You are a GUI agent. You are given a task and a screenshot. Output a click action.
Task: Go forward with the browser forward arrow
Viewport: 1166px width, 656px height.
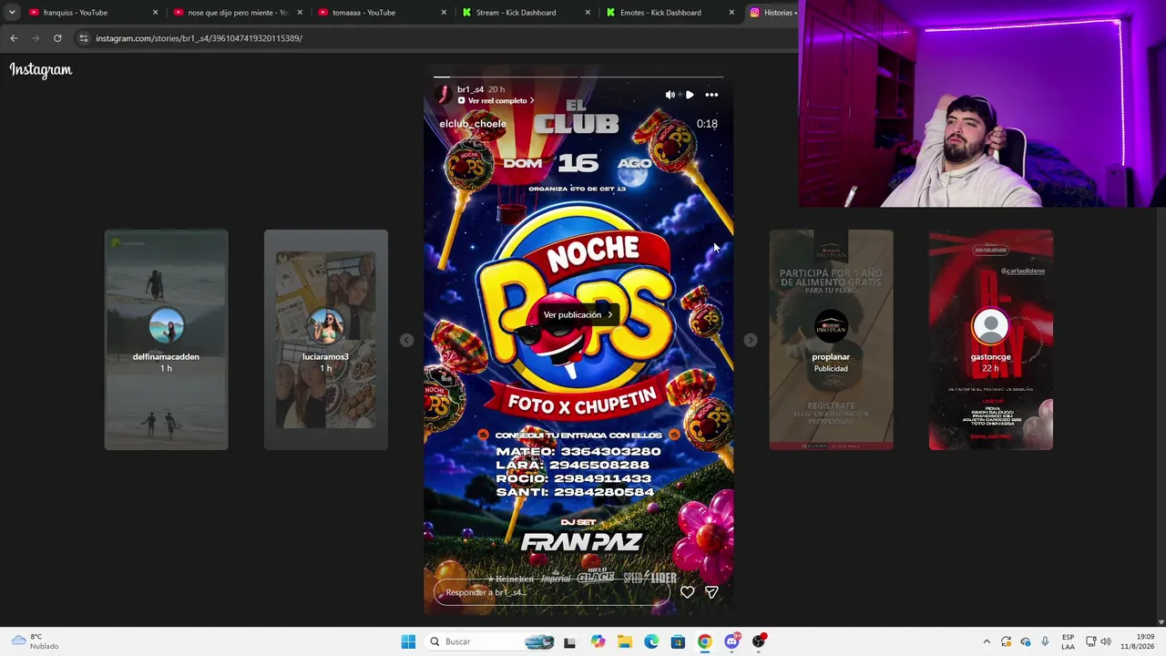36,38
